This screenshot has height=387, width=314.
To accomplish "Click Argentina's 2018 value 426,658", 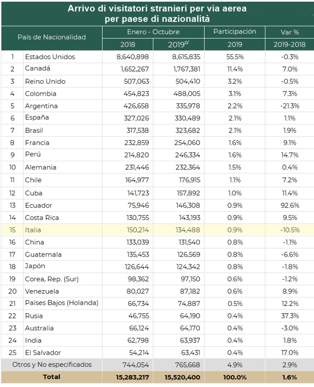I will 135,106.
